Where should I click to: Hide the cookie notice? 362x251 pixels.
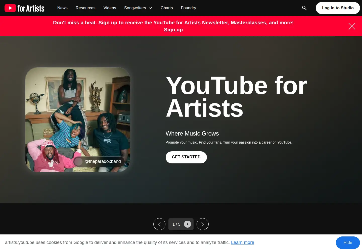click(x=348, y=243)
